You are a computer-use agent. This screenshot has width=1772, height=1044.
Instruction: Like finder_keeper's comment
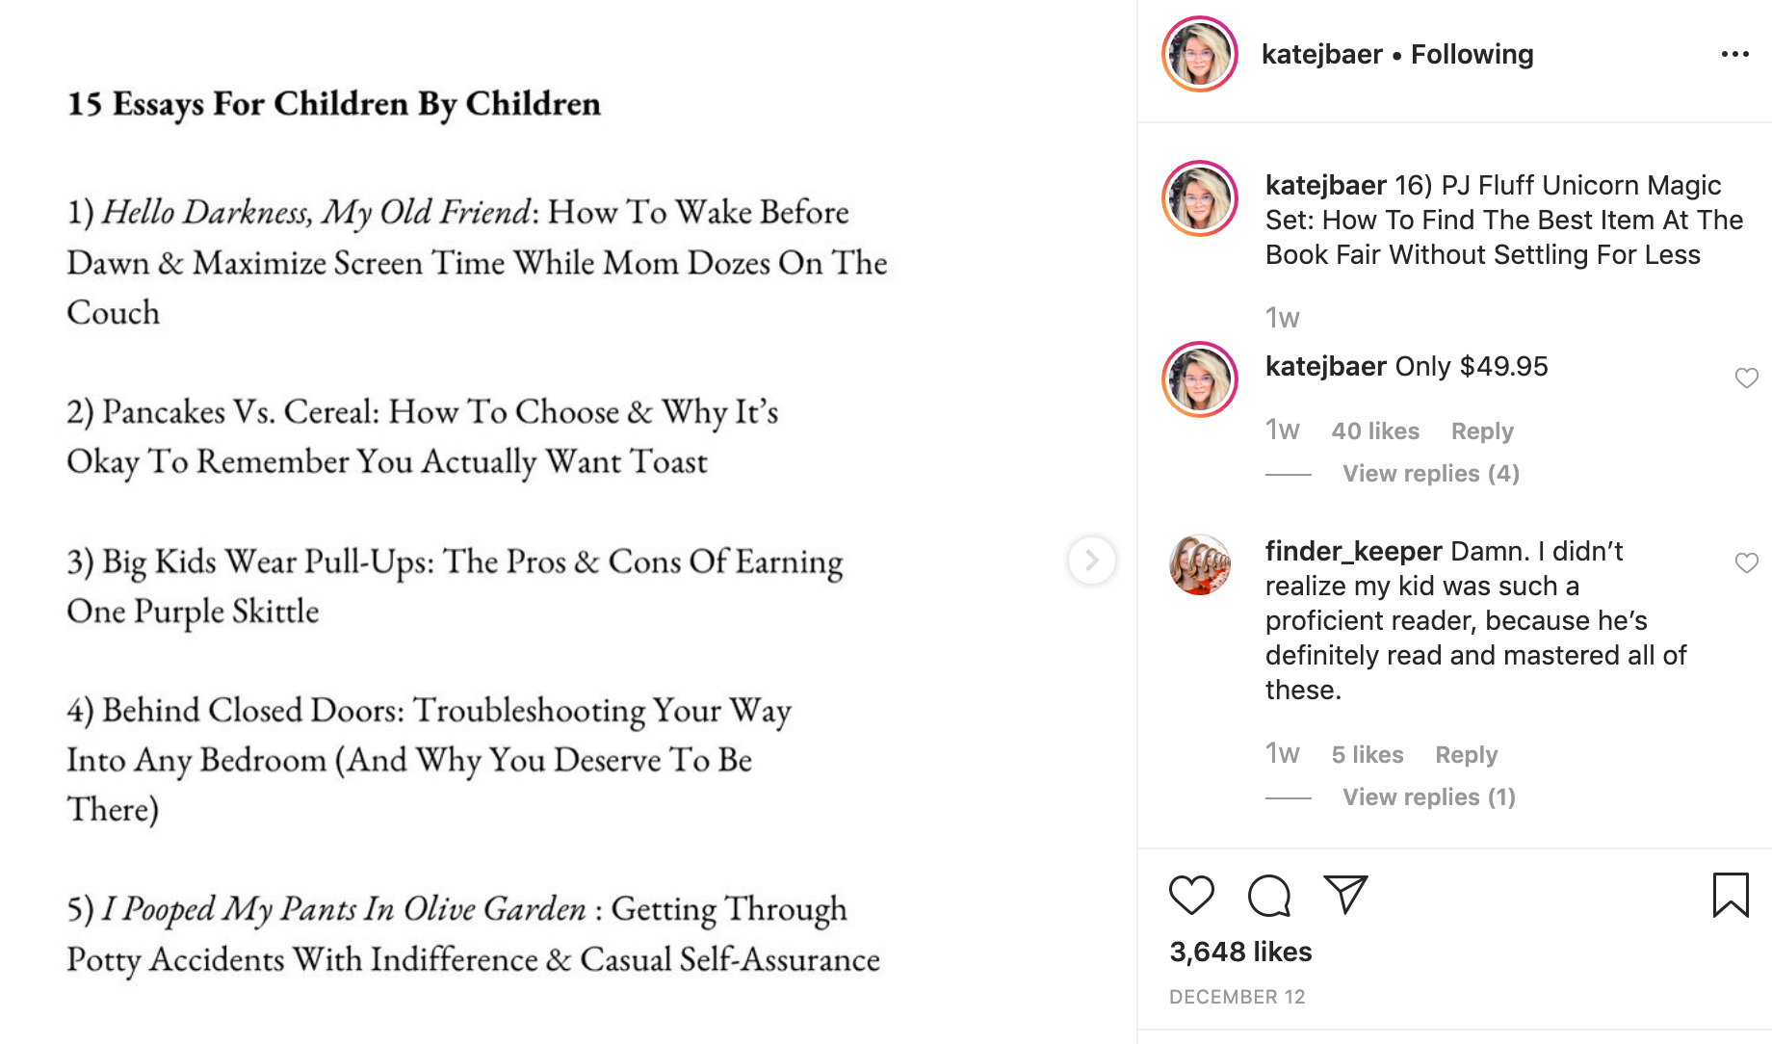tap(1746, 563)
